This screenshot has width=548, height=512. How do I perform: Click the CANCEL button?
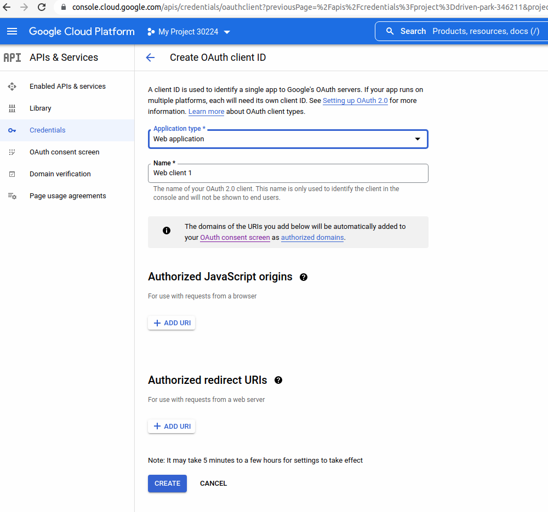(214, 484)
